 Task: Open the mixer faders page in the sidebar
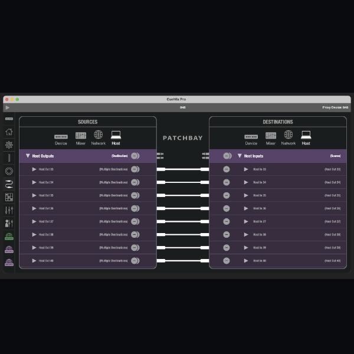(x=9, y=210)
